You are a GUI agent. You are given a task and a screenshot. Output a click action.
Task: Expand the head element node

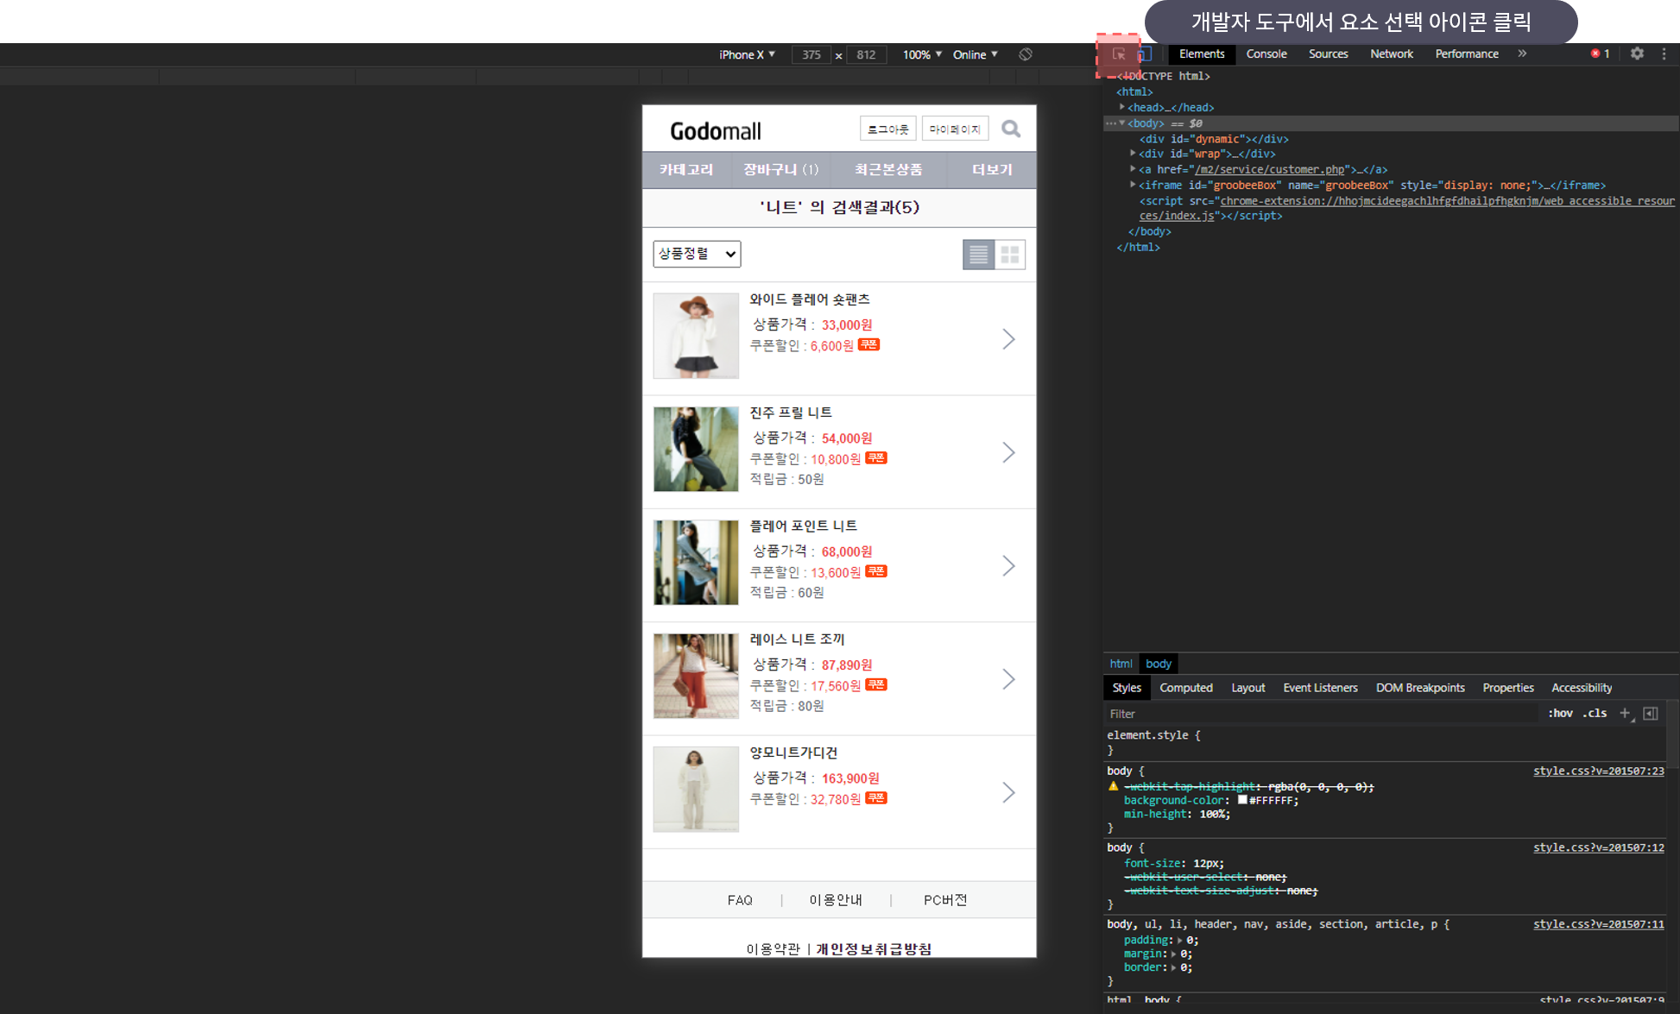point(1122,107)
